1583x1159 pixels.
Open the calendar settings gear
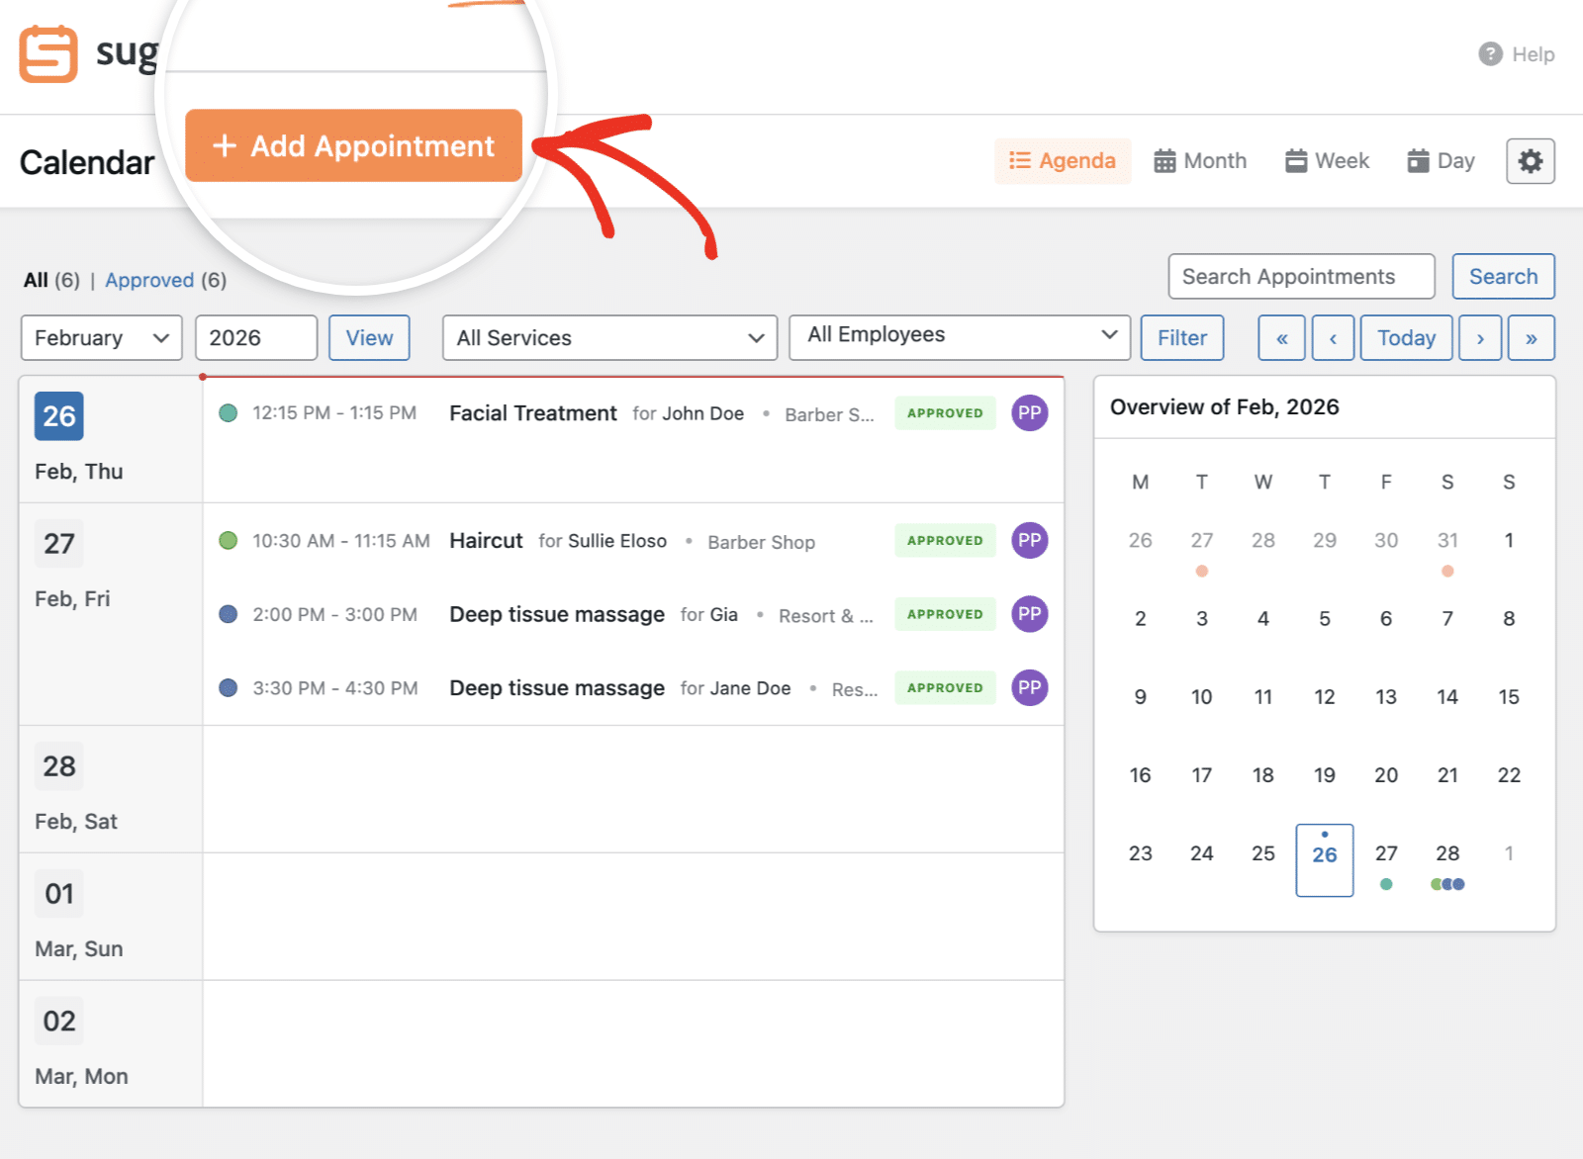[1530, 160]
